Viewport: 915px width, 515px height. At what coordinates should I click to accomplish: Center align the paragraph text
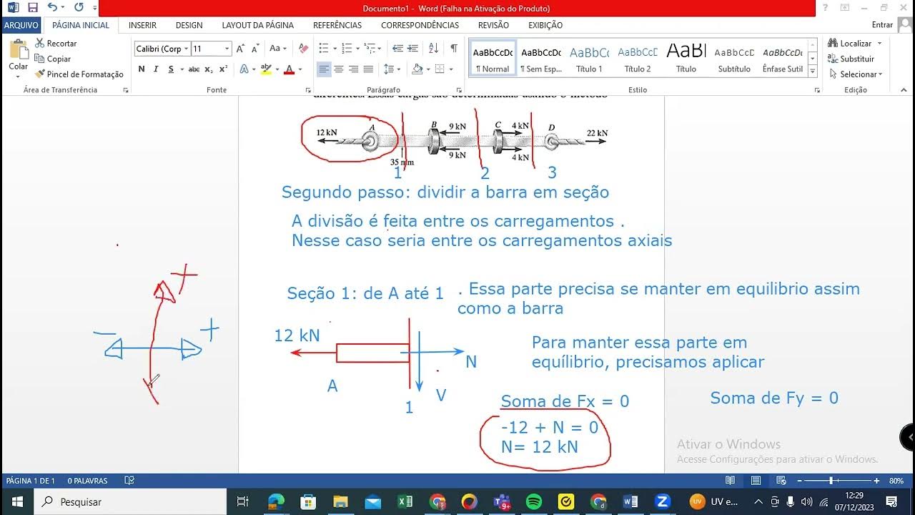pyautogui.click(x=337, y=69)
